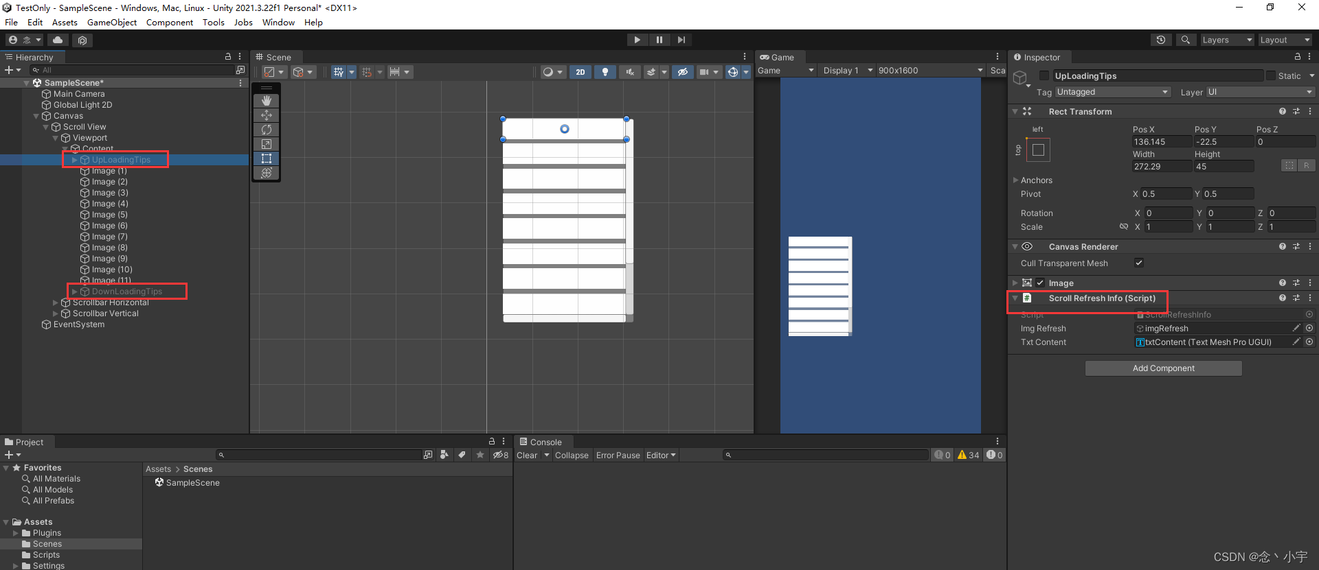Viewport: 1319px width, 570px height.
Task: Select the Scripts folder in Project
Action: [x=46, y=555]
